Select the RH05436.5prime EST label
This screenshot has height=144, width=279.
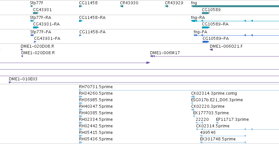pos(96,139)
